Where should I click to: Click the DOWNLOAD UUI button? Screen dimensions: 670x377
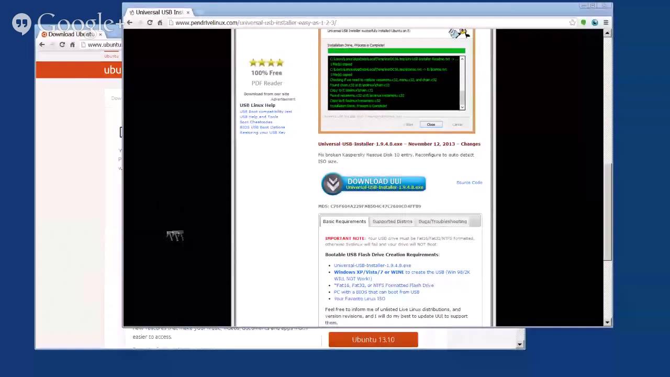click(x=374, y=184)
